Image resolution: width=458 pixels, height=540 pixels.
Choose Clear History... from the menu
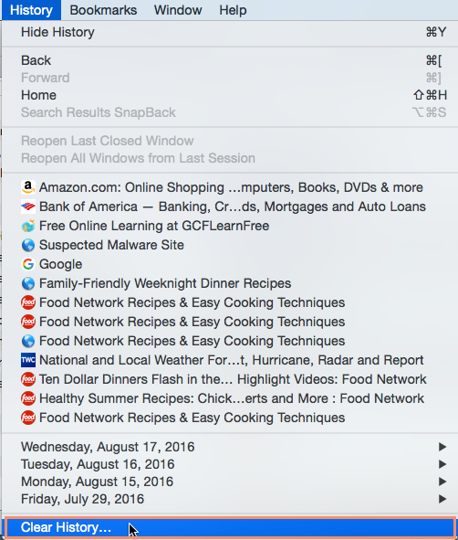pos(230,527)
